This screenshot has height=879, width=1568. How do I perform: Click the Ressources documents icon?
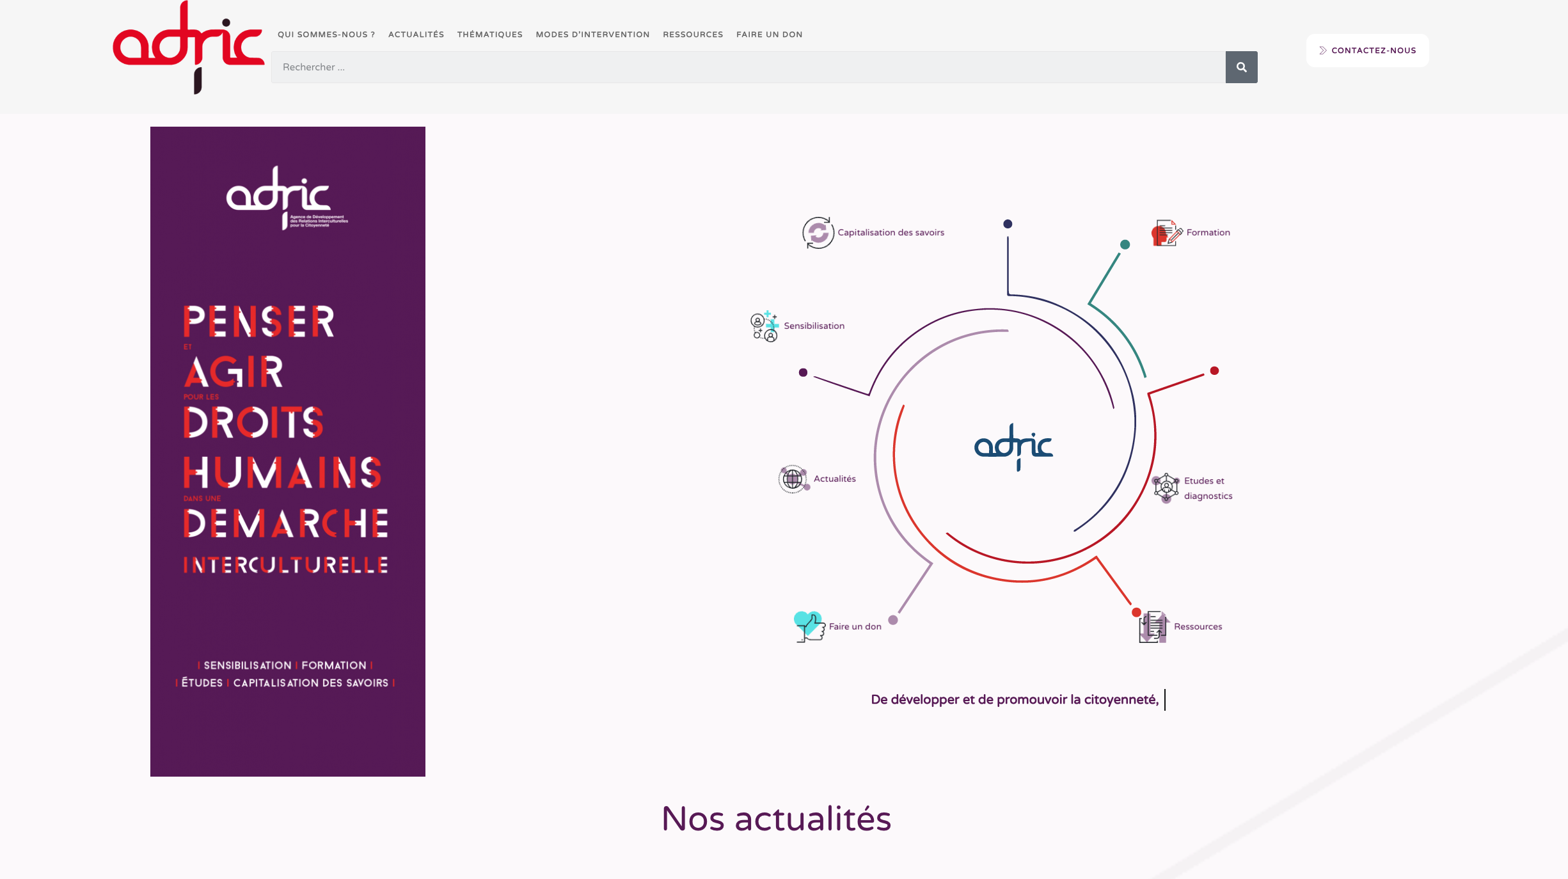[1153, 627]
